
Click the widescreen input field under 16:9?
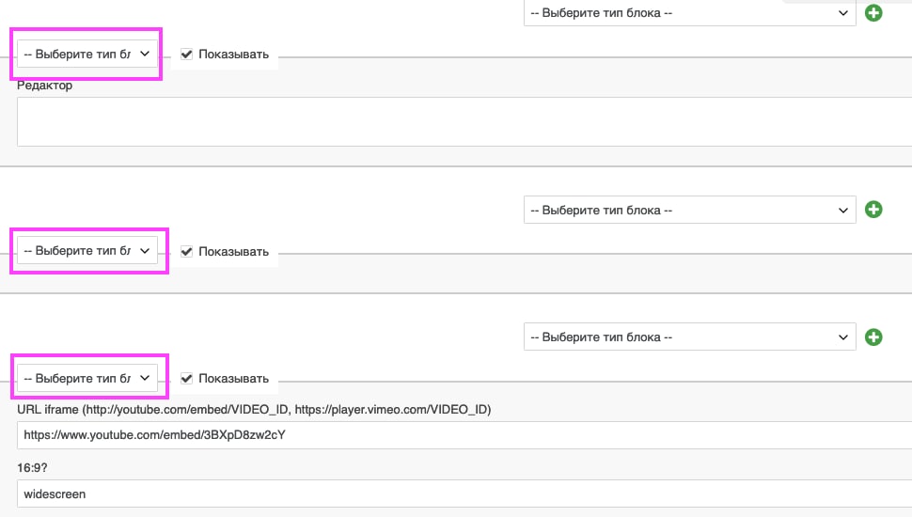pos(464,493)
